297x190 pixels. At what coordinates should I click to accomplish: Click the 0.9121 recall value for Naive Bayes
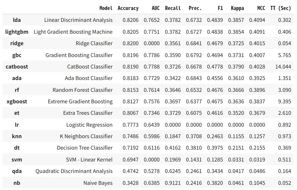173,183
